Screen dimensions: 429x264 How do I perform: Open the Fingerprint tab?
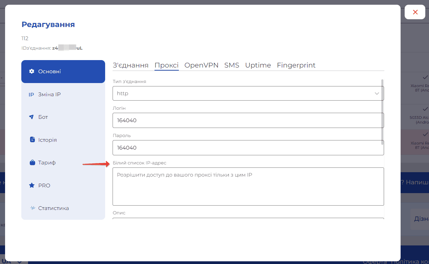pyautogui.click(x=296, y=65)
